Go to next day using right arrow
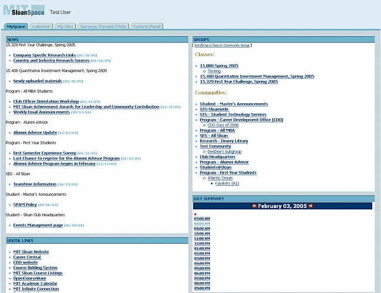Screen dimensions: 381x293 tap(311, 206)
